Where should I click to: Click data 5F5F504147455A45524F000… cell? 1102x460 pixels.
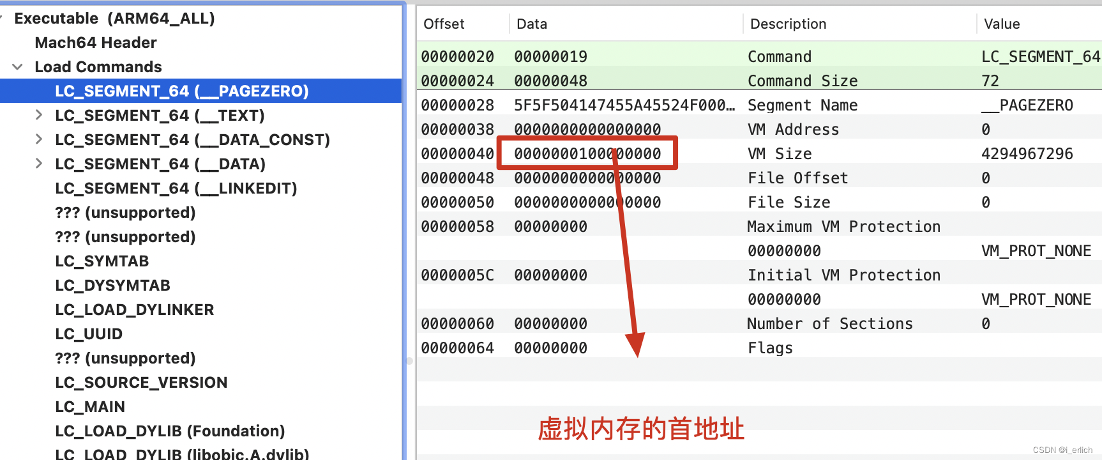click(x=624, y=105)
